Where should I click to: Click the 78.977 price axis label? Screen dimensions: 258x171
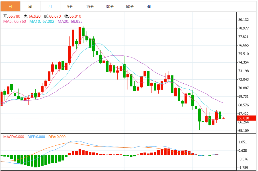tap(243, 28)
